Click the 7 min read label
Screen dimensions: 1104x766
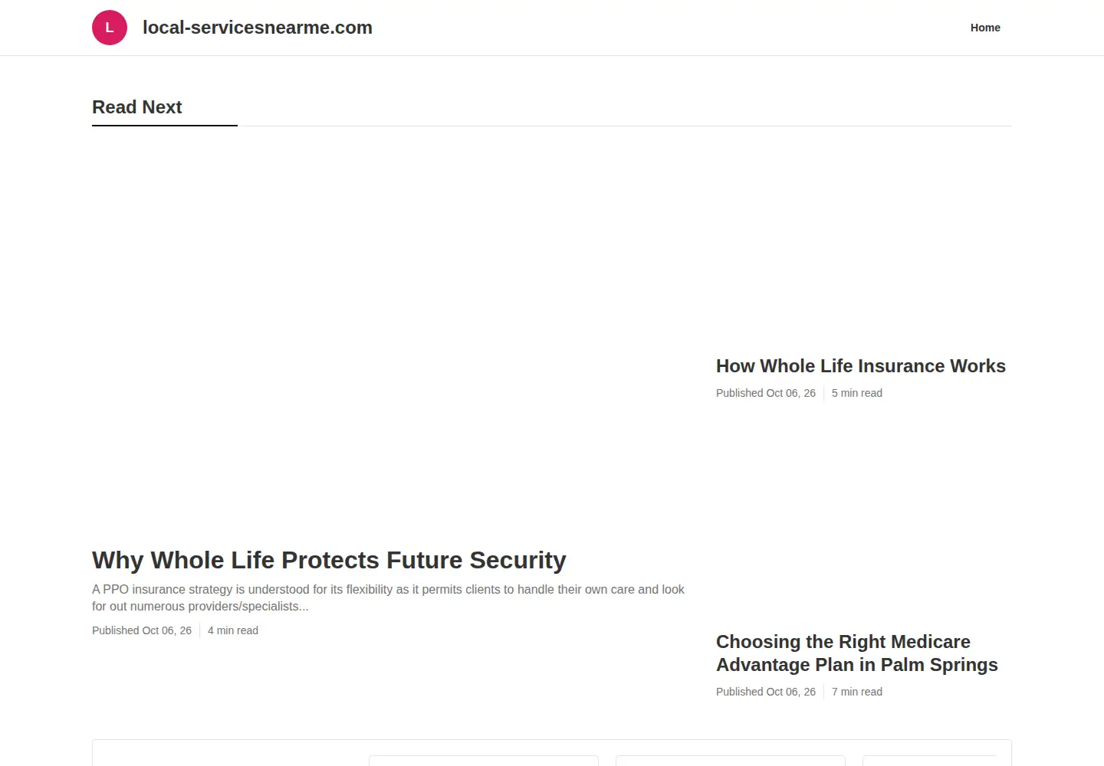coord(857,692)
